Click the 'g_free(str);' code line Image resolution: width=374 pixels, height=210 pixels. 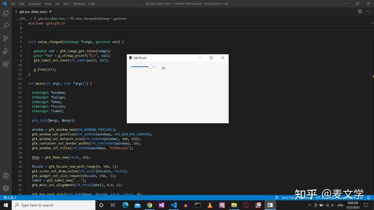pos(45,69)
